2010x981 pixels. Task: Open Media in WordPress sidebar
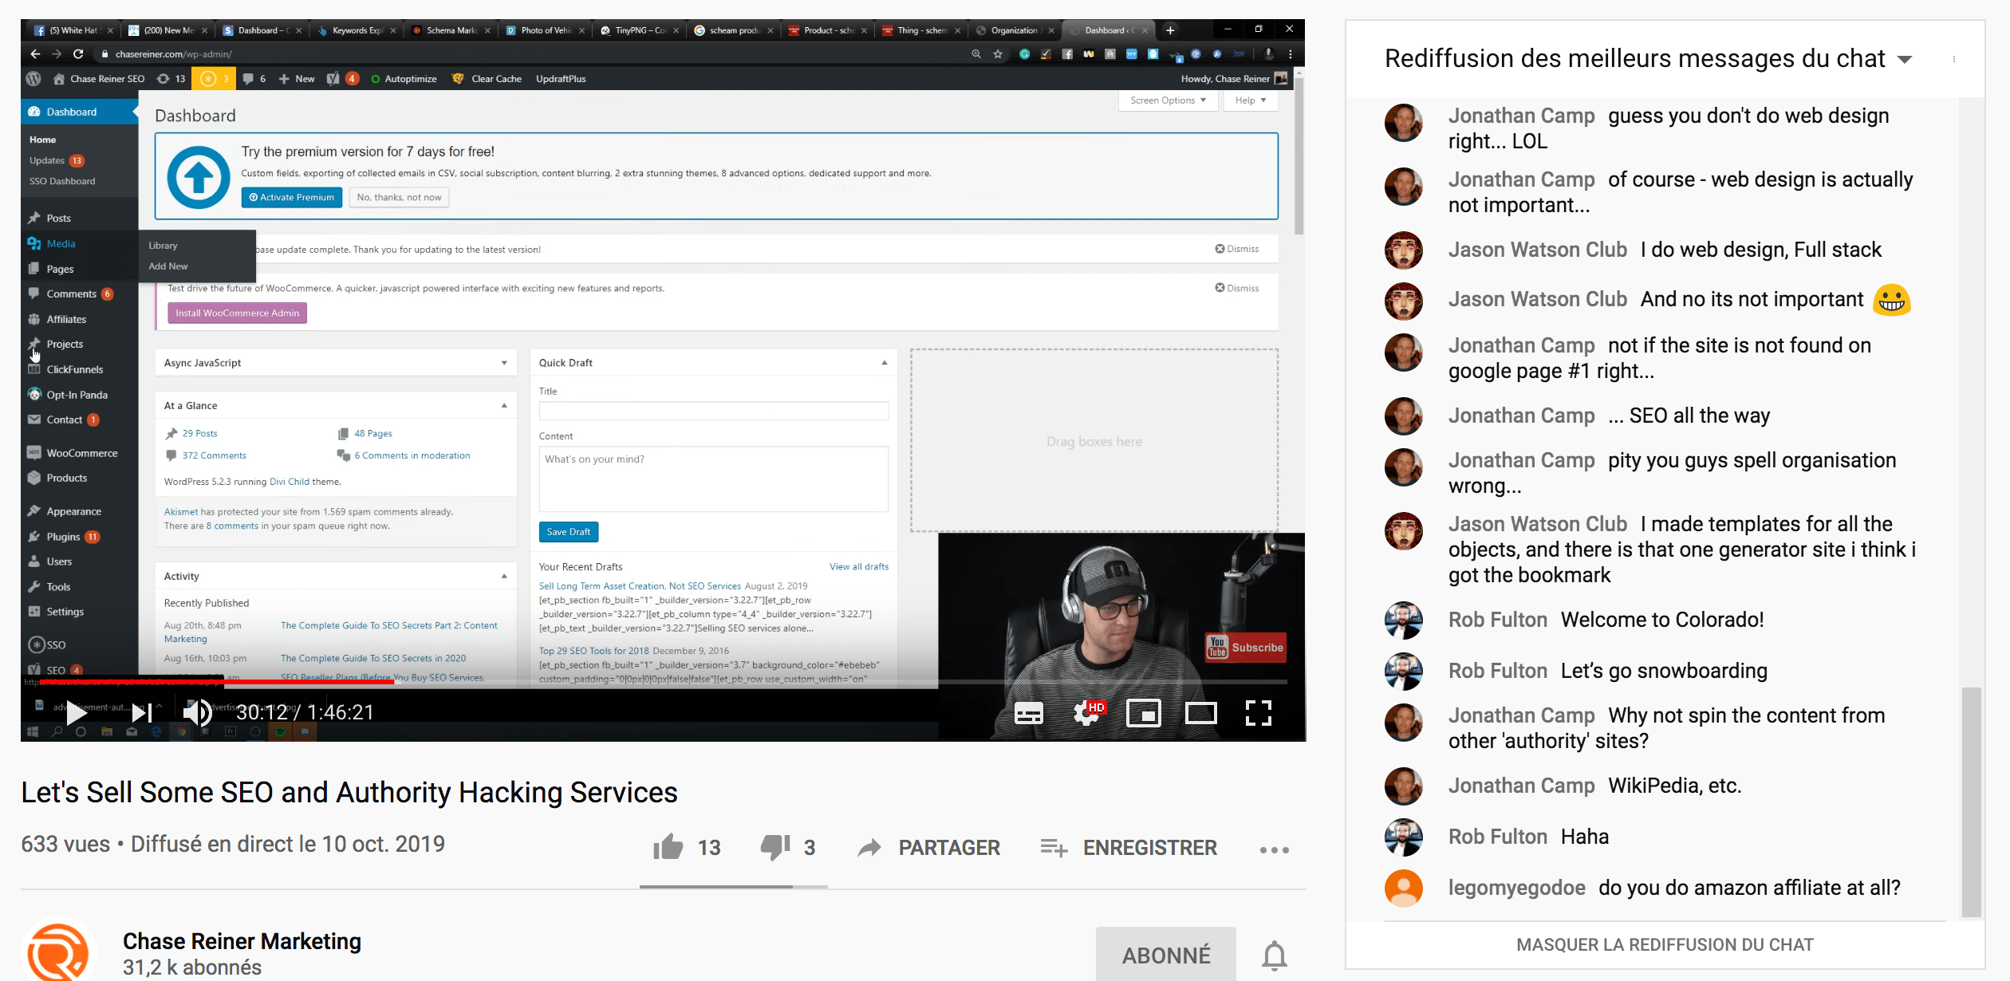pyautogui.click(x=61, y=243)
